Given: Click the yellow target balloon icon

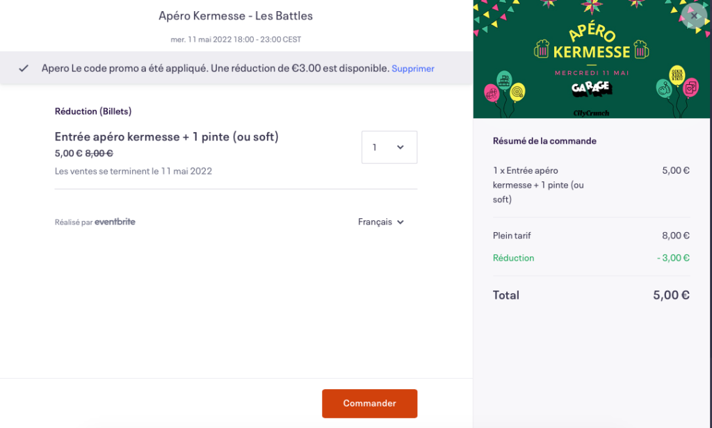Looking at the screenshot, I should pos(517,91).
